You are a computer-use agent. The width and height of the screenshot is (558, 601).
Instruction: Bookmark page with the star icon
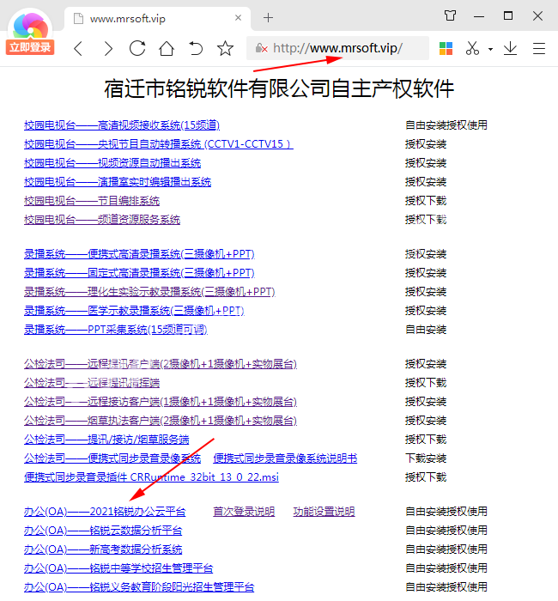point(225,48)
